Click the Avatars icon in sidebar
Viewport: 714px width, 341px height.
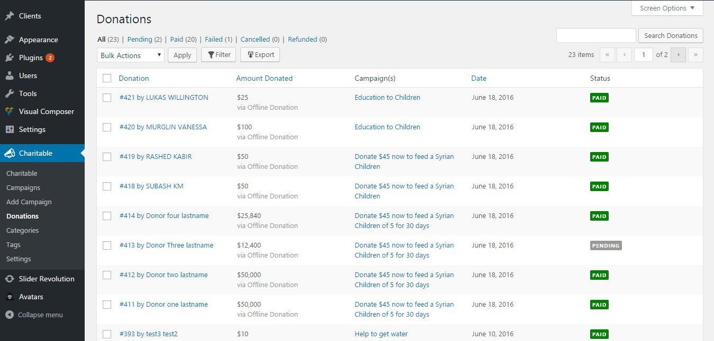point(10,297)
